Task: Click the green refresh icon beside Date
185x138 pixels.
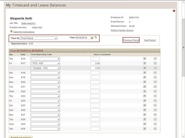Action: coord(96,37)
